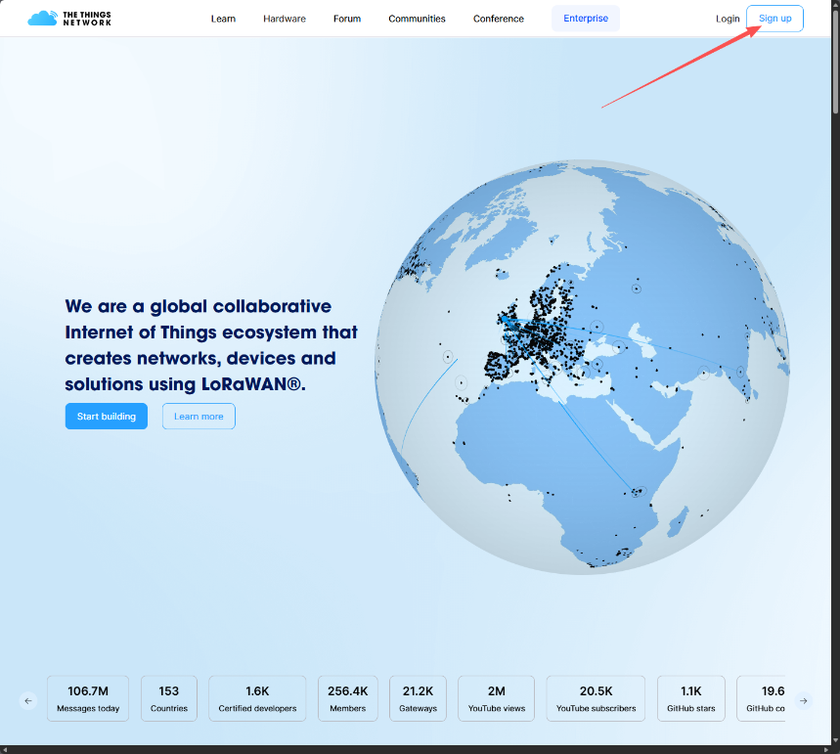The image size is (840, 754).
Task: Click the vertical scrollbar up arrow
Action: (x=834, y=6)
